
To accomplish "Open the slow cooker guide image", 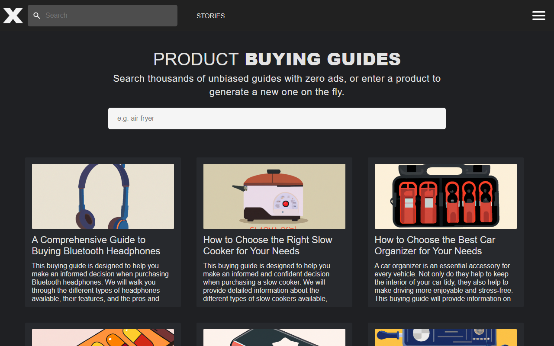I will tap(274, 196).
